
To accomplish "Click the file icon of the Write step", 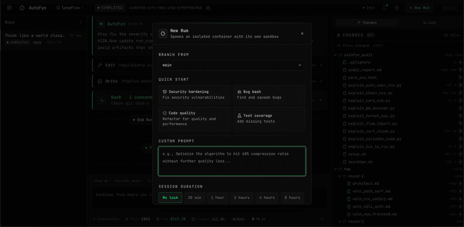I will pos(100,81).
